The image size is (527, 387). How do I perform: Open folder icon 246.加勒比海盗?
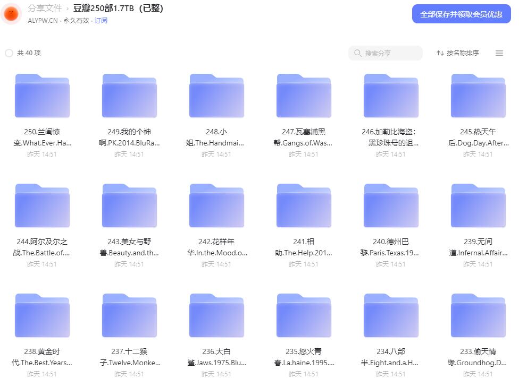click(x=391, y=96)
